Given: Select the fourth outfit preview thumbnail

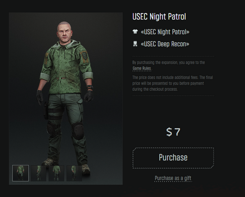Looking at the screenshot, I should tap(74, 173).
